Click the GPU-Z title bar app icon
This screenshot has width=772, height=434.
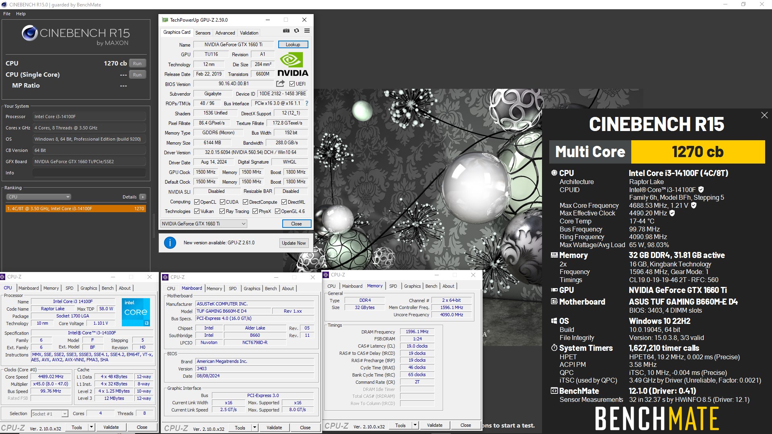pyautogui.click(x=165, y=20)
